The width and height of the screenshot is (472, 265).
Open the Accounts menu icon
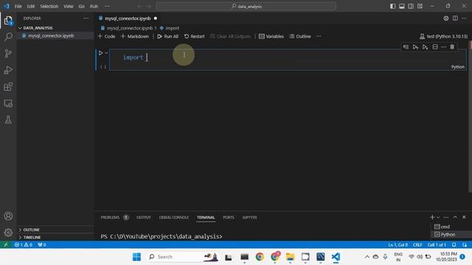tap(8, 216)
